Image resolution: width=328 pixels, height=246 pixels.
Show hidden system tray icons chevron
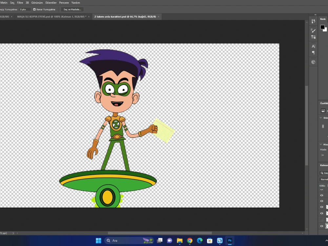(326, 241)
